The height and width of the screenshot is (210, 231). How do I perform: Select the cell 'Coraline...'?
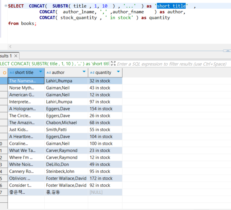pos(26,144)
